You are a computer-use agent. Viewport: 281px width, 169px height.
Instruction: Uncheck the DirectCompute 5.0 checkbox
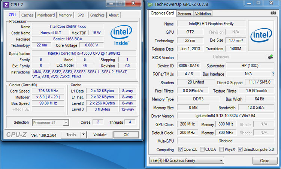pos(241,149)
